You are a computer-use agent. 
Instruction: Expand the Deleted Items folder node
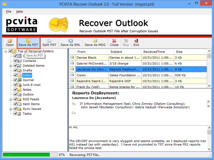11,66
